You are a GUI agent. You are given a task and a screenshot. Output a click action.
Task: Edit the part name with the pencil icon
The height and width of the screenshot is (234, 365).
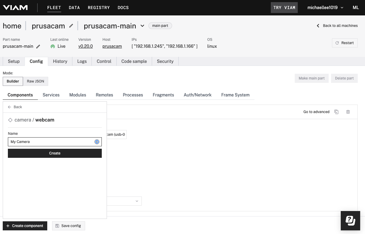tap(38, 46)
